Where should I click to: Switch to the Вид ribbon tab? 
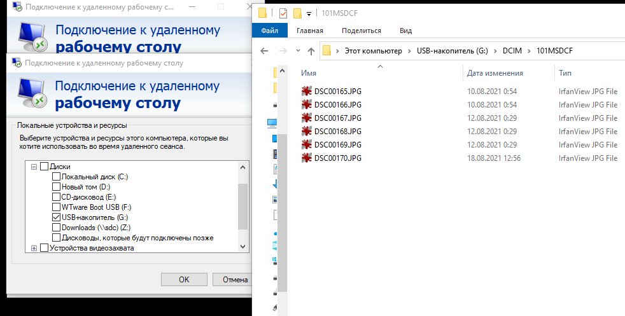(x=405, y=31)
